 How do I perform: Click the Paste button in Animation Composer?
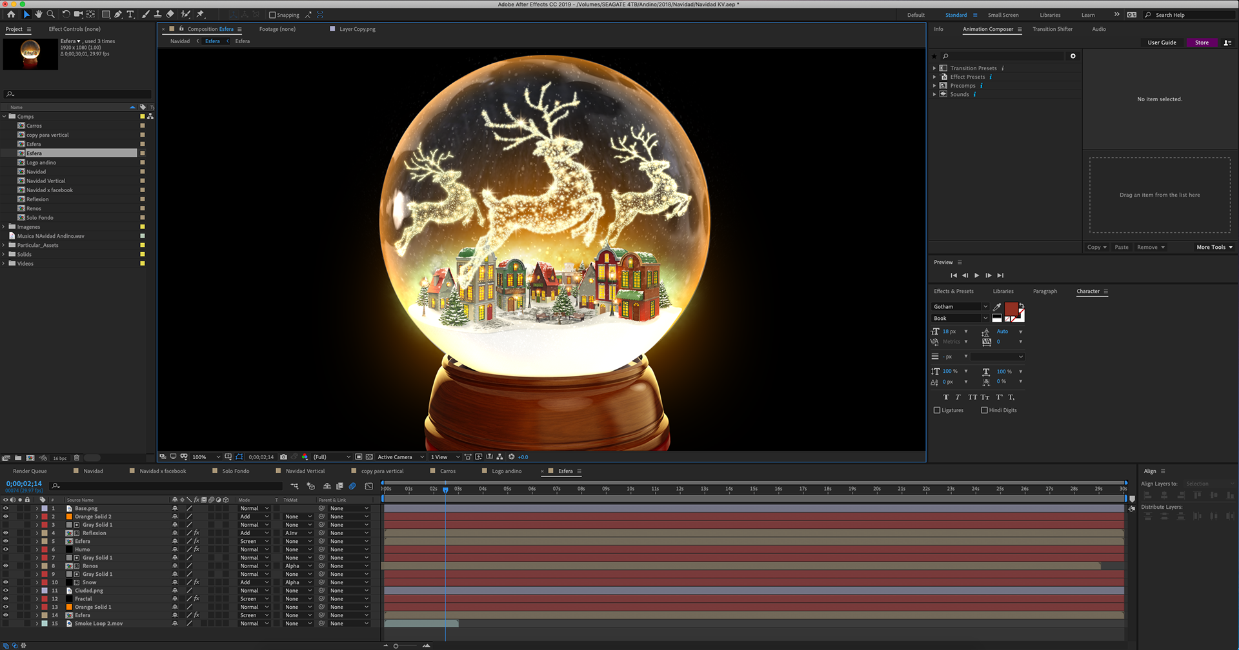pyautogui.click(x=1122, y=247)
